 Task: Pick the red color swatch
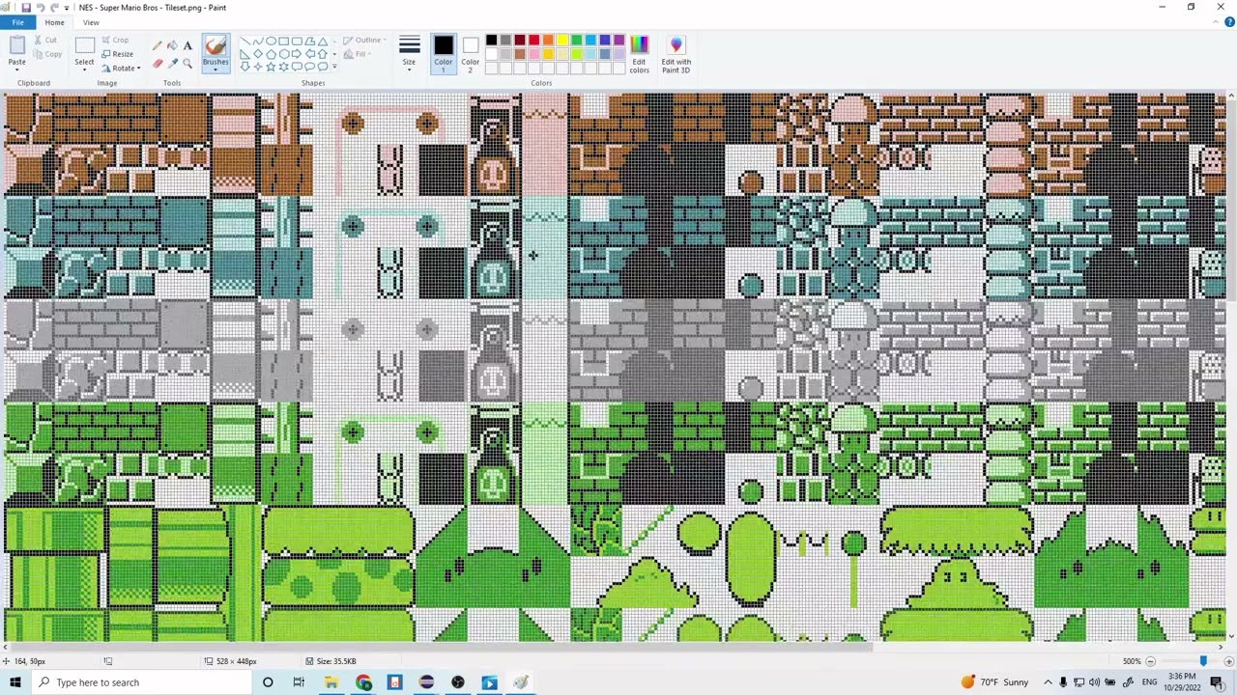pyautogui.click(x=533, y=40)
